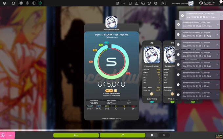The height and width of the screenshot is (139, 223).
Task: Open notifications with the bell icon
Action: click(220, 3)
